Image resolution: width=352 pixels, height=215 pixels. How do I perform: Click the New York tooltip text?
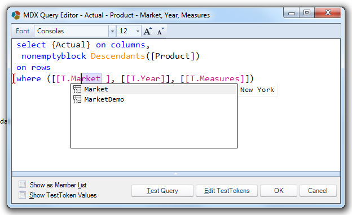(x=257, y=90)
